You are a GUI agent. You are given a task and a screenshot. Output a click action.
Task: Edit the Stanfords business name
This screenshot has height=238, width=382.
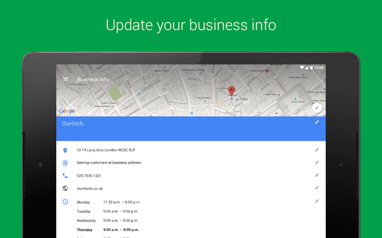click(x=317, y=122)
